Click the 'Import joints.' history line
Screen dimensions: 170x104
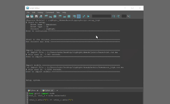[x=73, y=50]
